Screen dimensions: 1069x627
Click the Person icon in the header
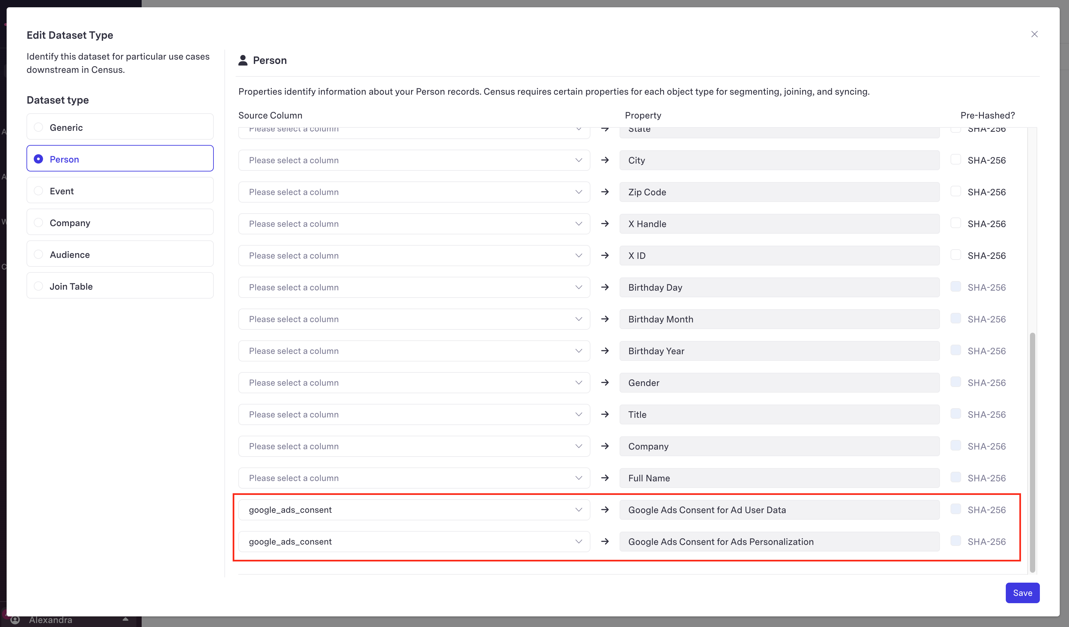click(243, 60)
